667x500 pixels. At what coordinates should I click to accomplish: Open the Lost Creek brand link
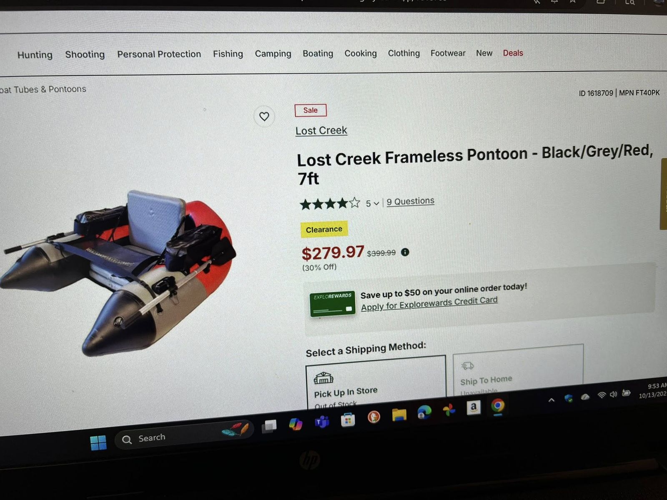click(x=321, y=130)
